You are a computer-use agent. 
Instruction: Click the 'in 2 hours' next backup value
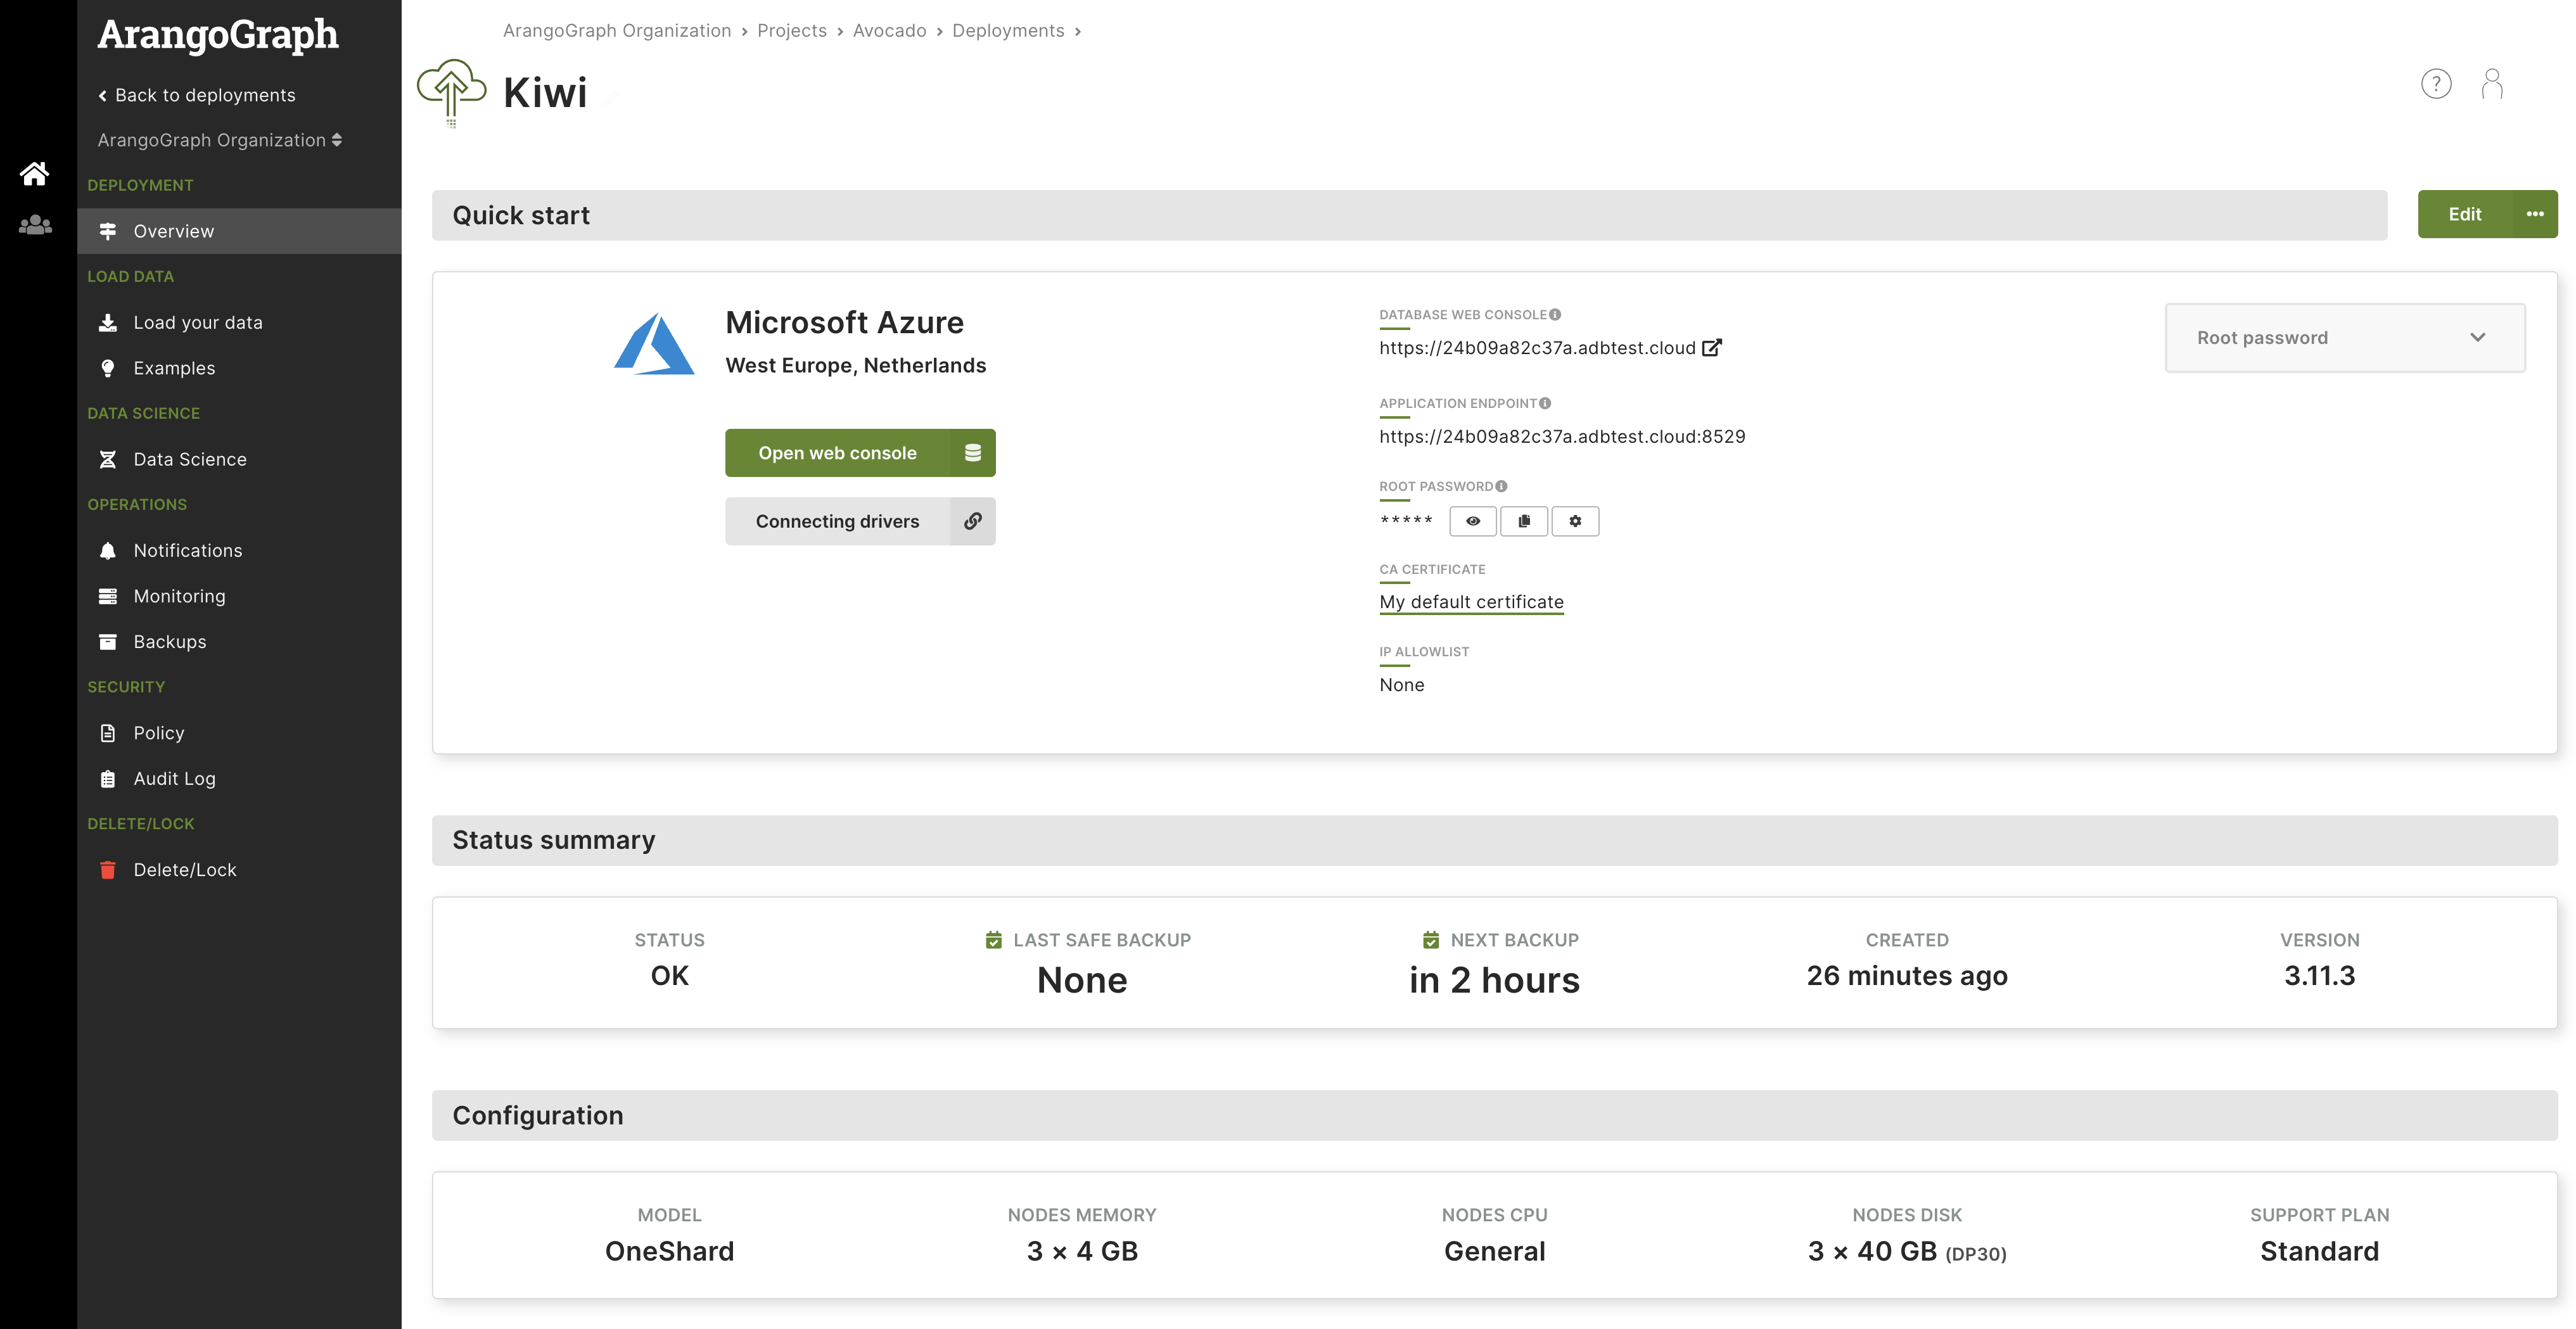click(1494, 980)
